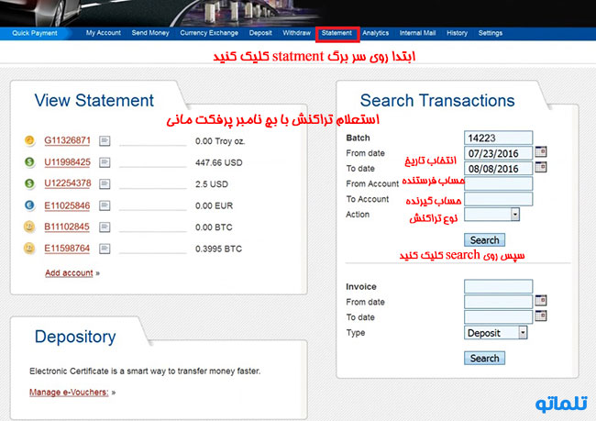Click the blue euro icon beside E11025846
This screenshot has width=596, height=421.
pos(29,205)
